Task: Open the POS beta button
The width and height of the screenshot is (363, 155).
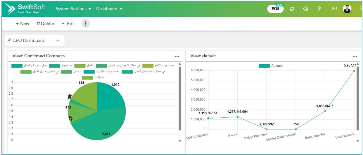Action: point(275,9)
